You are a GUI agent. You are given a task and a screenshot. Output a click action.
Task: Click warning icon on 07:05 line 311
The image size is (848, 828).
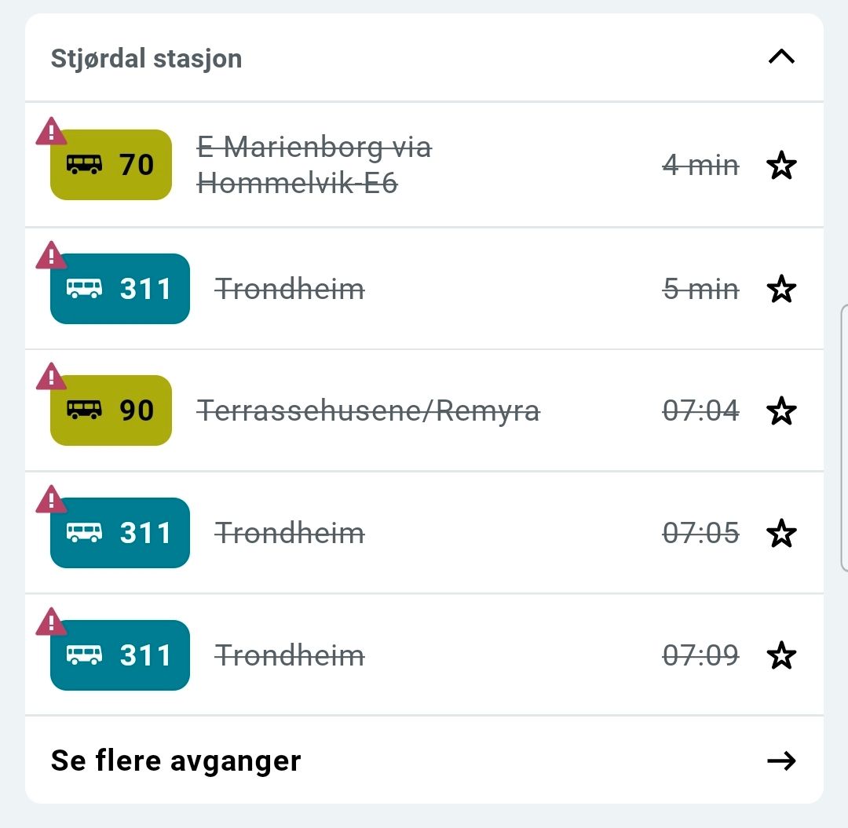coord(52,500)
